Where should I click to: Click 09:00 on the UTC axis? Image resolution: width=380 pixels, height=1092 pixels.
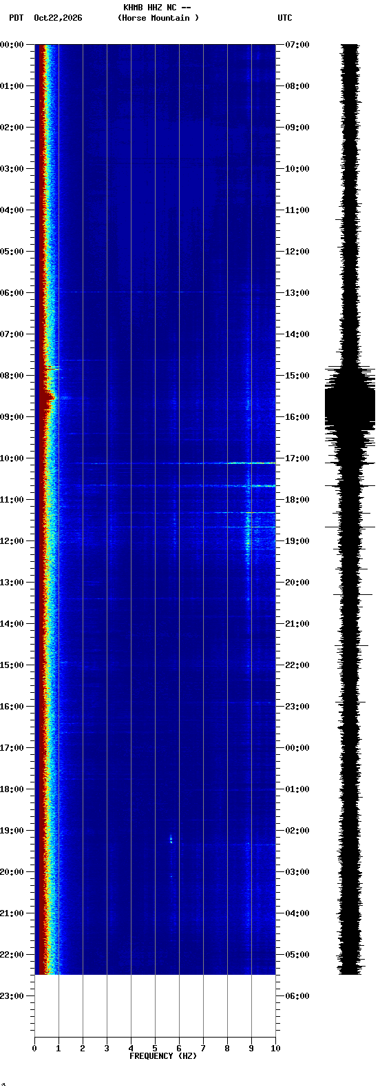[x=297, y=128]
